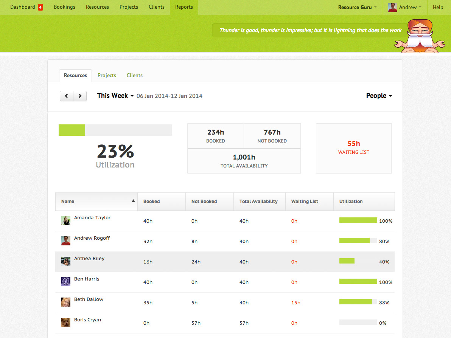451x338 pixels.
Task: Click Boris Cryan's avatar picture
Action: 66,322
